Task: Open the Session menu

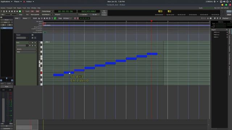Action: tap(3, 8)
